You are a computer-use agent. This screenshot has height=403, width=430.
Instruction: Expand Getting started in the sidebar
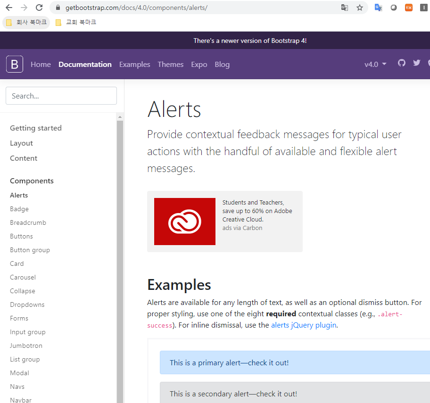(x=36, y=128)
